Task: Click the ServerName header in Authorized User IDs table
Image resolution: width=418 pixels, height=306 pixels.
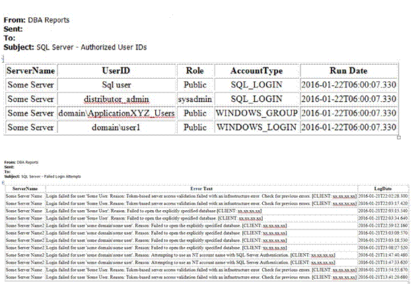Action: coord(31,71)
